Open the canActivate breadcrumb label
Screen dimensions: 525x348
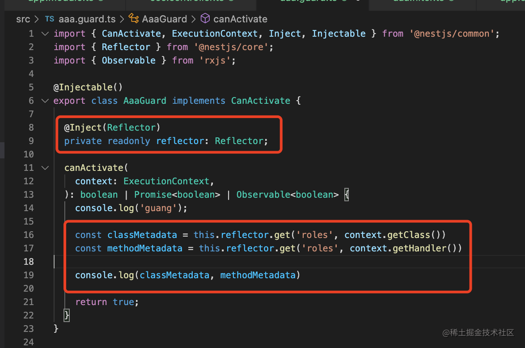[x=240, y=19]
